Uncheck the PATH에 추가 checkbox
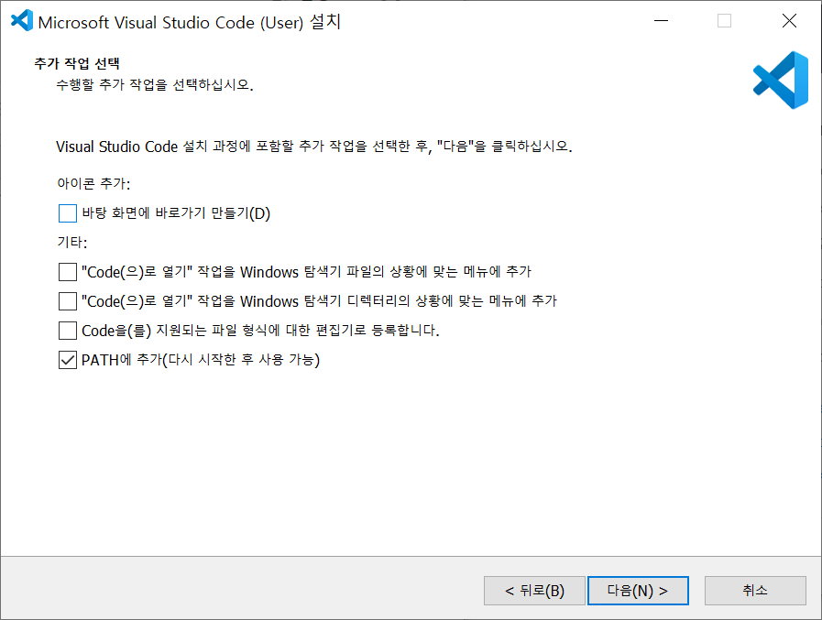 pos(68,360)
